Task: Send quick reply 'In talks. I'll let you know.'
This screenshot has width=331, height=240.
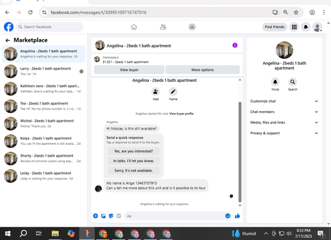Action: tap(134, 161)
